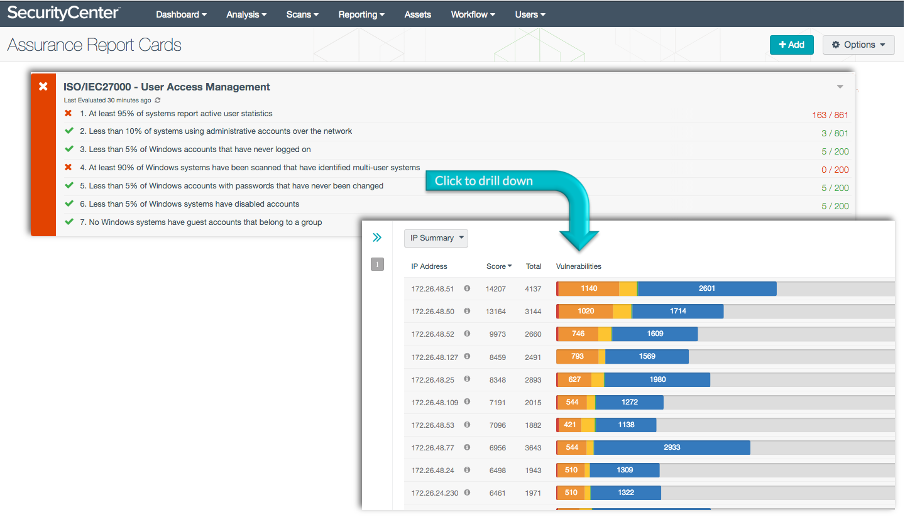Open policy 1 about active user statistics
905x517 pixels.
pos(176,114)
